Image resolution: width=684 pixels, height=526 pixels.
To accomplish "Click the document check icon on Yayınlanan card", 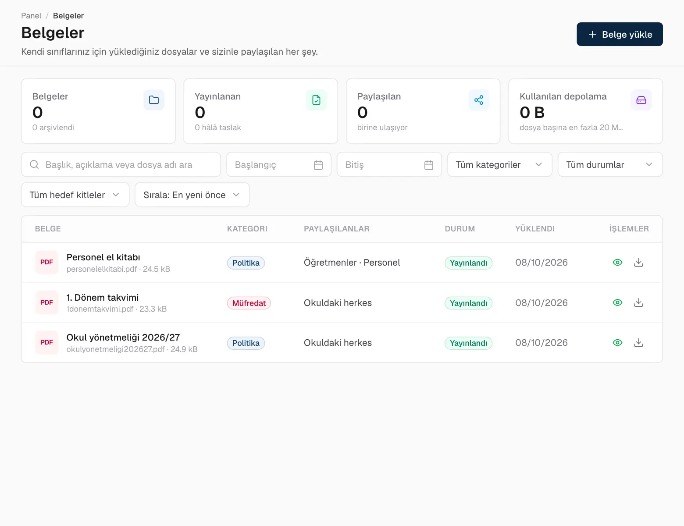I will point(316,100).
